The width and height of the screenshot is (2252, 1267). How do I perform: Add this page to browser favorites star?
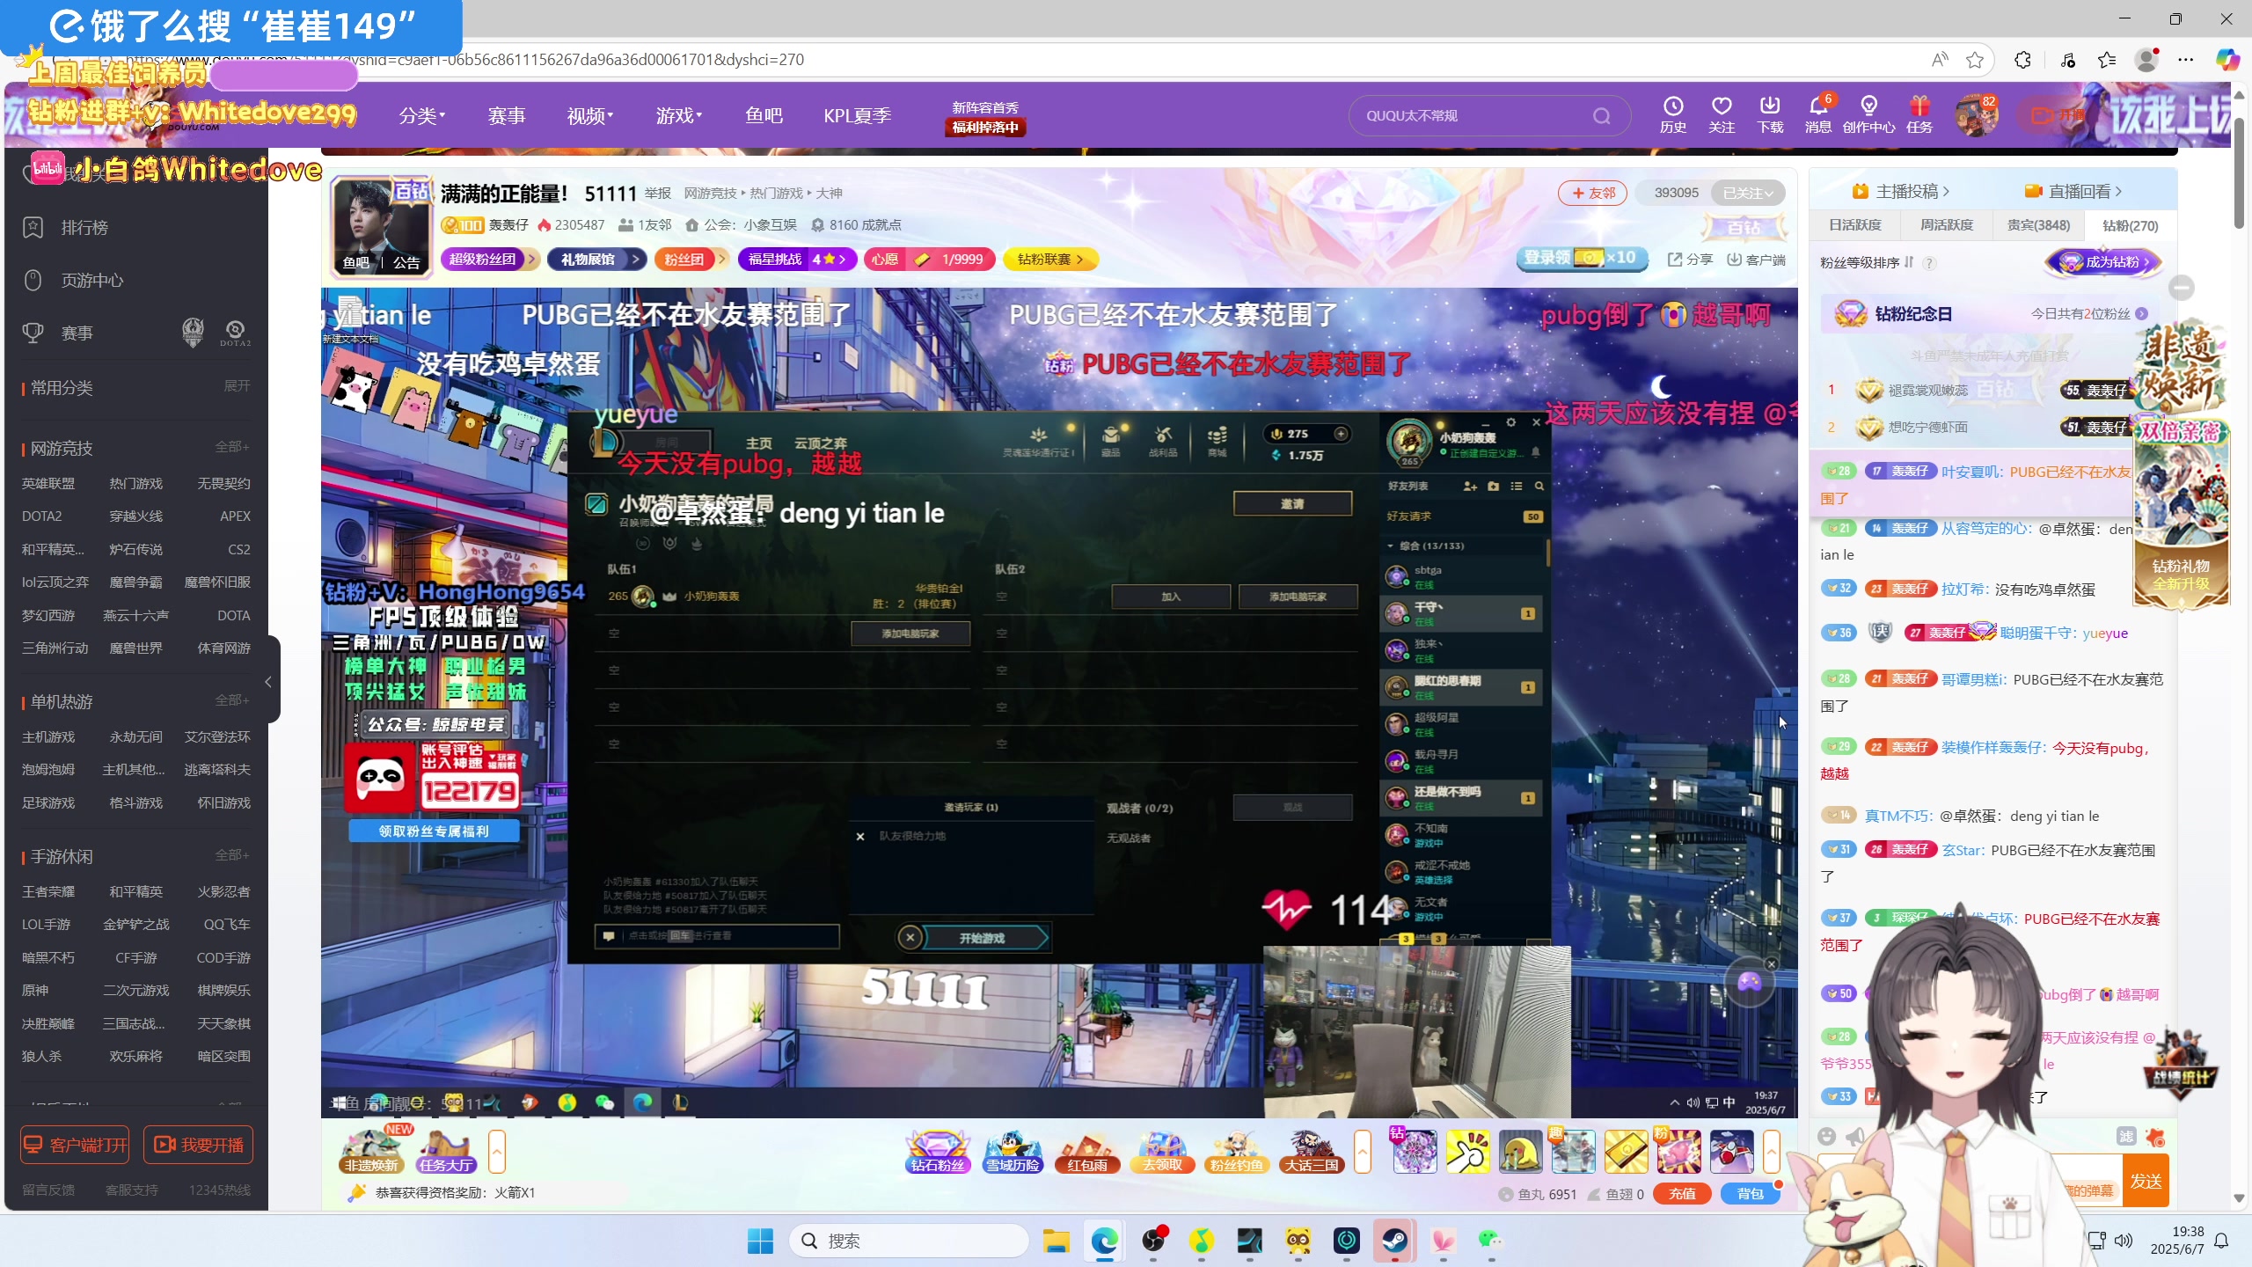[1975, 60]
